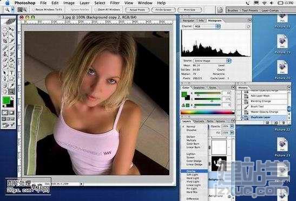Open the tool preset picker arrow
This screenshot has height=201, width=296.
(x=12, y=10)
